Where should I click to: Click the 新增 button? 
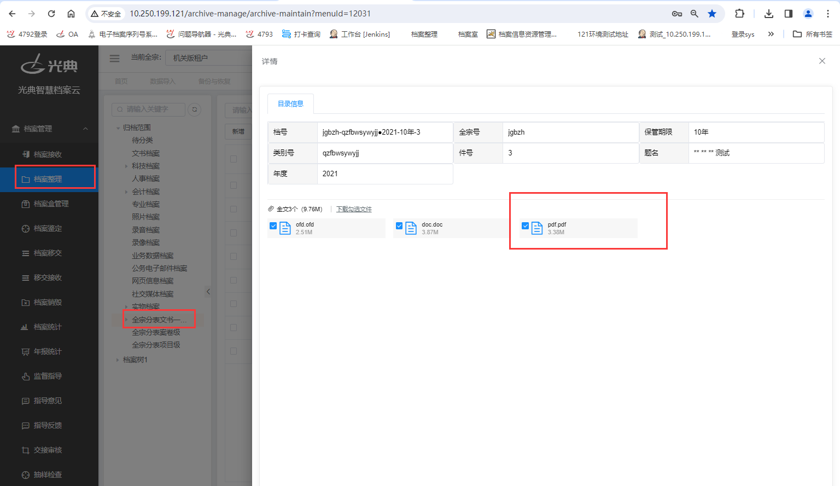[238, 131]
